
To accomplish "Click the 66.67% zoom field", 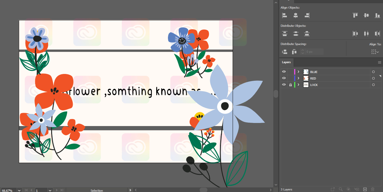I will [x=8, y=190].
